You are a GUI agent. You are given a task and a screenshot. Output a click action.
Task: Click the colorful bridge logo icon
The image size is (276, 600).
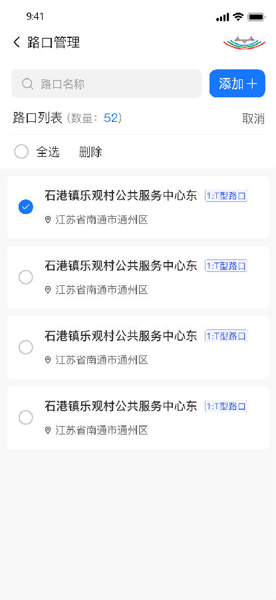click(x=244, y=43)
